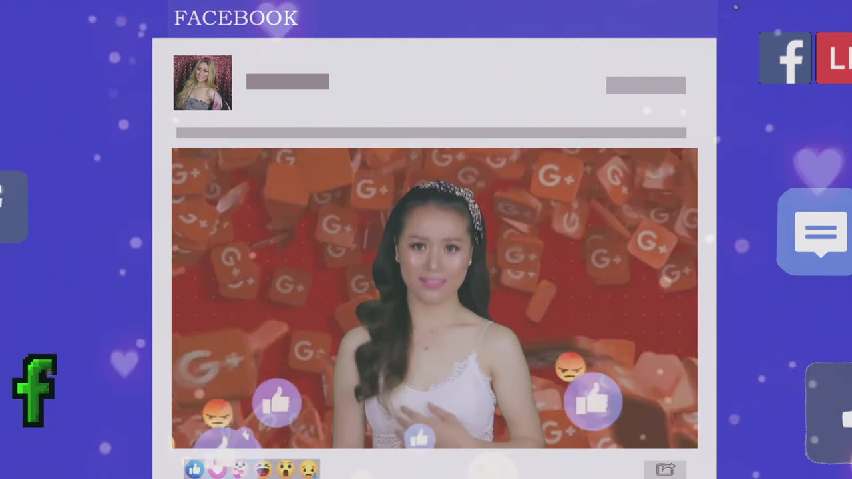The image size is (852, 479).
Task: Click the green pixelated f icon
Action: tap(35, 391)
